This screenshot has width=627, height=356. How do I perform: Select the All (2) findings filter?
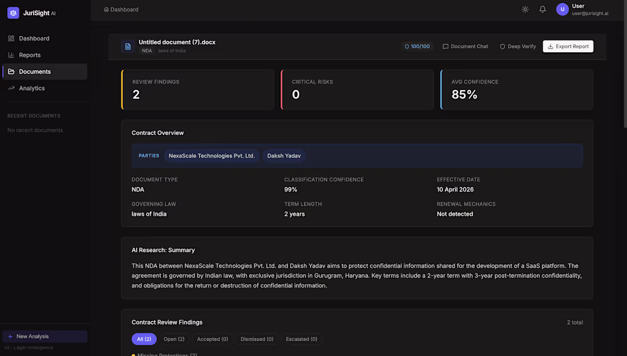[144, 339]
